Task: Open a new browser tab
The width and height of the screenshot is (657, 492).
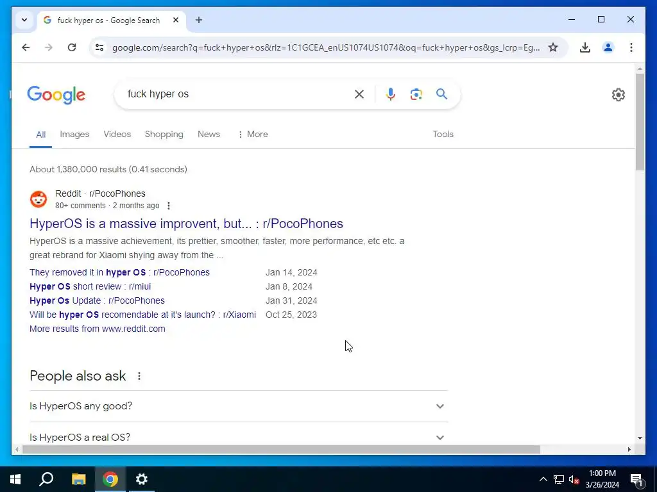Action: (x=199, y=20)
